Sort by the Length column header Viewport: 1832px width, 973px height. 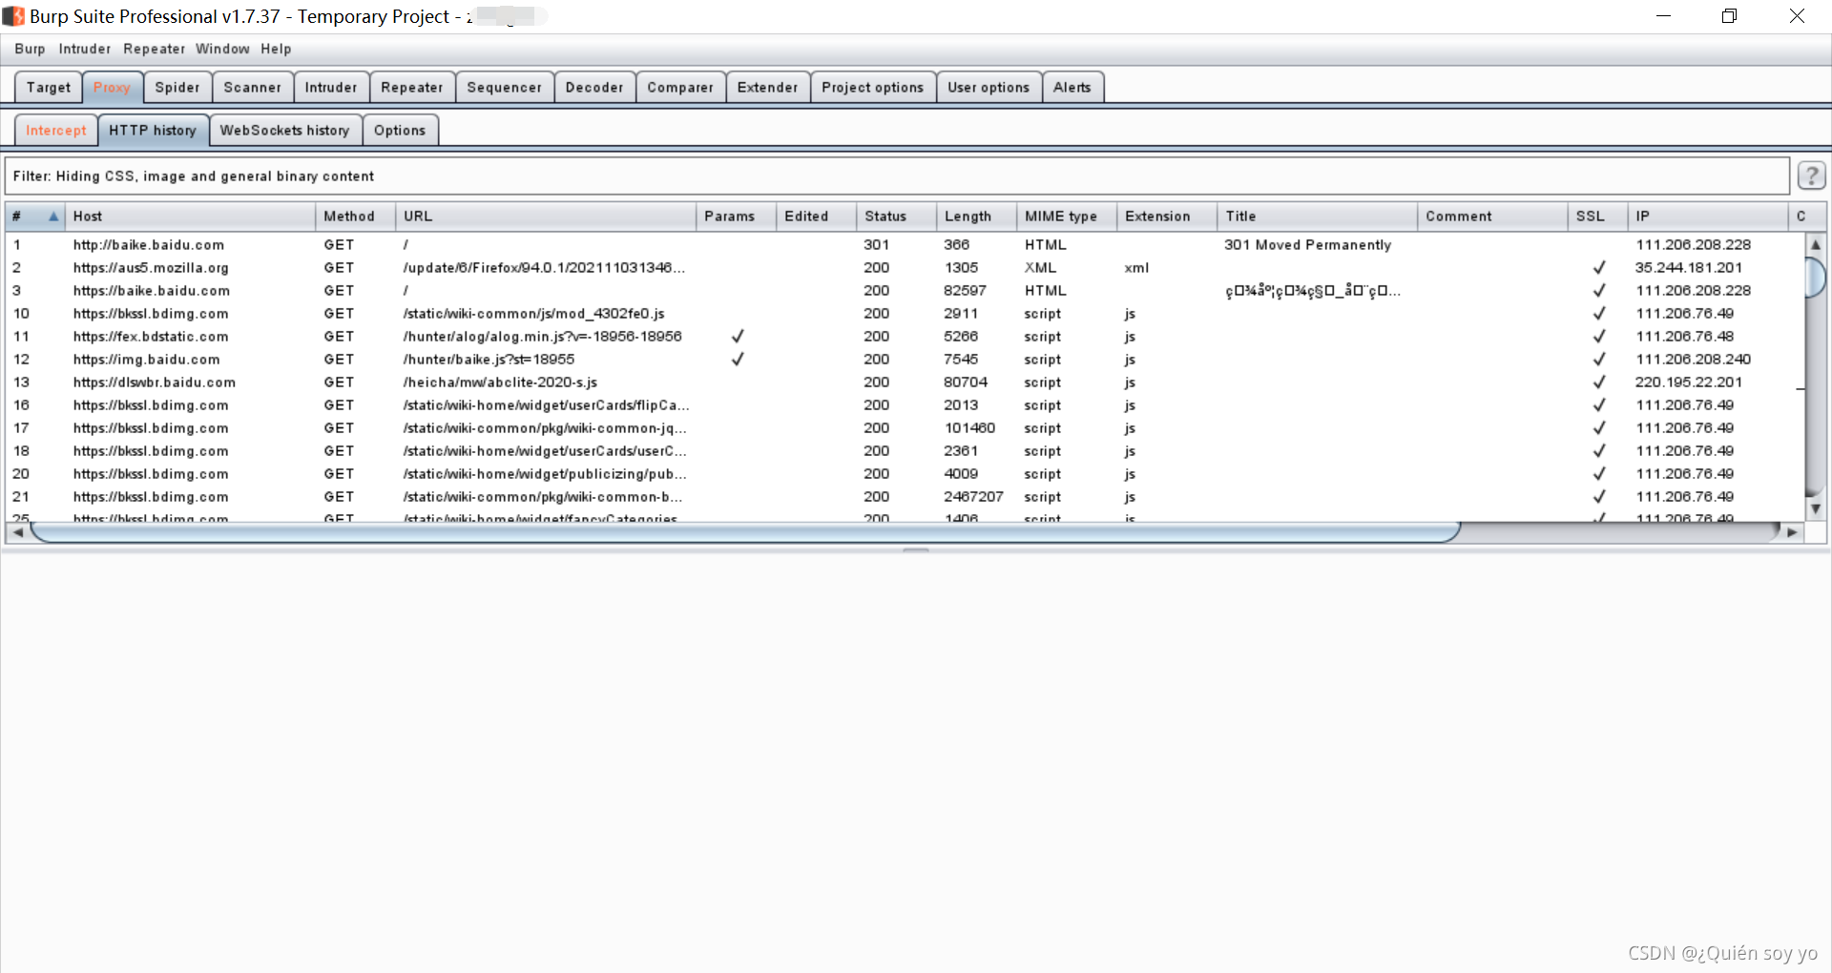pyautogui.click(x=976, y=217)
